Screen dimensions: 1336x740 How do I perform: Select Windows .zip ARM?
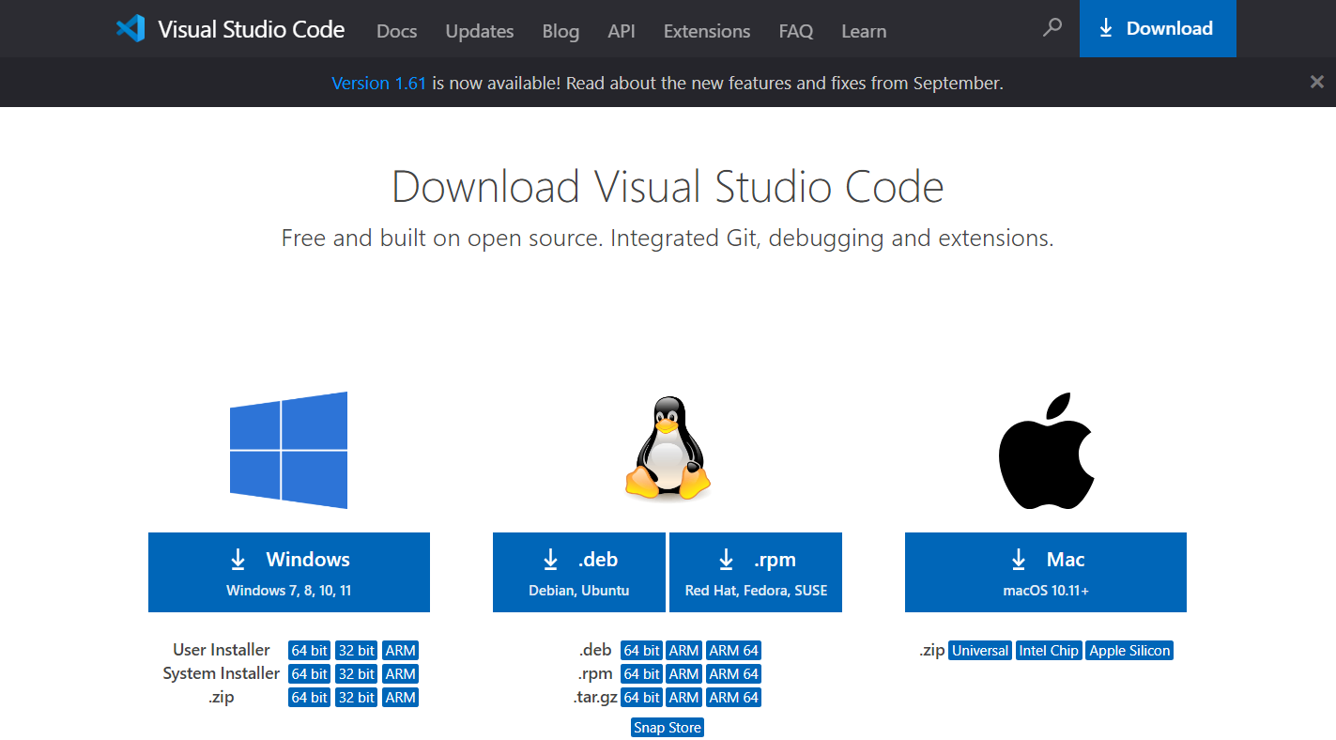(x=401, y=697)
